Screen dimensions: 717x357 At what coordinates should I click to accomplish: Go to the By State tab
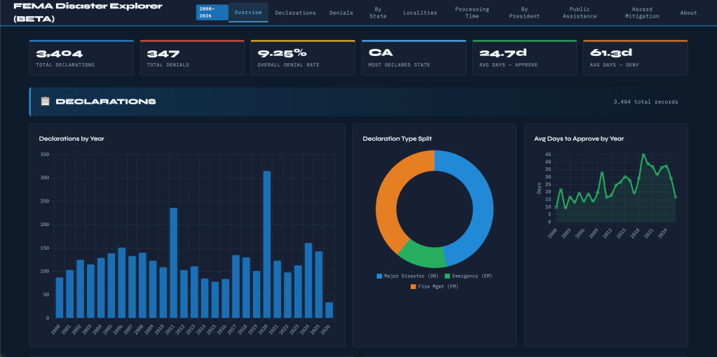coord(378,13)
